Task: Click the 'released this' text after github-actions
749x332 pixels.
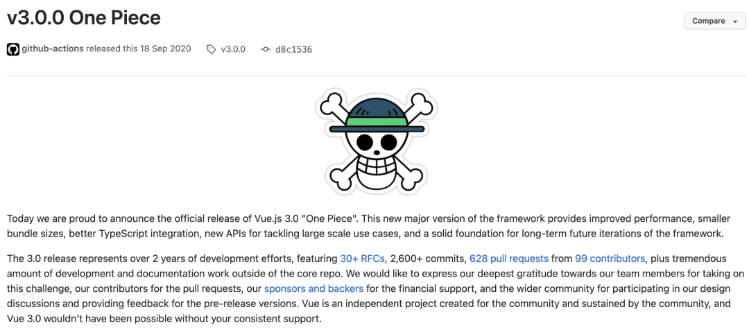Action: click(111, 49)
